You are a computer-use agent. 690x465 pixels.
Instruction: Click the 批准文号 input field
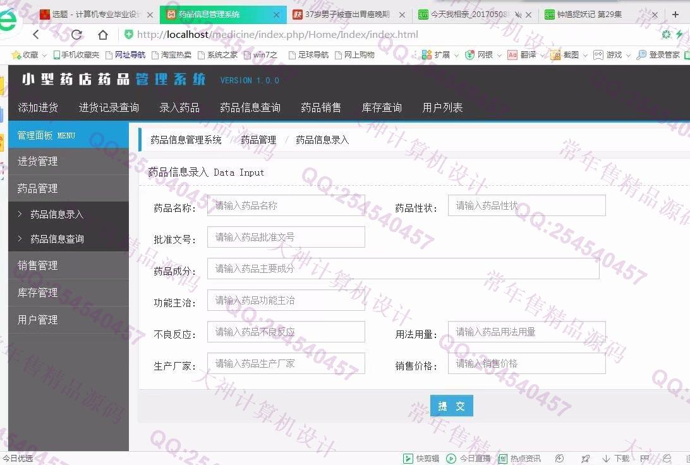(286, 237)
